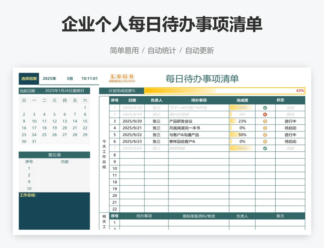Click the task cell 月底阅读完一本书

coord(199,128)
